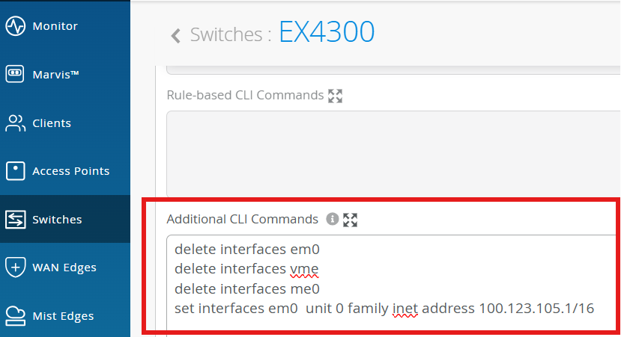Click the Switches arrows icon
This screenshot has width=621, height=337.
(x=15, y=220)
